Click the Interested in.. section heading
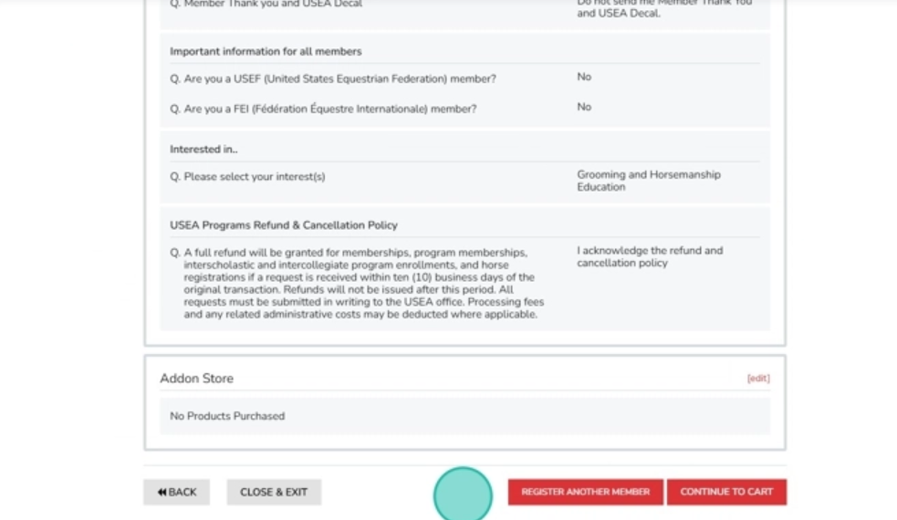This screenshot has height=520, width=897. pyautogui.click(x=203, y=150)
